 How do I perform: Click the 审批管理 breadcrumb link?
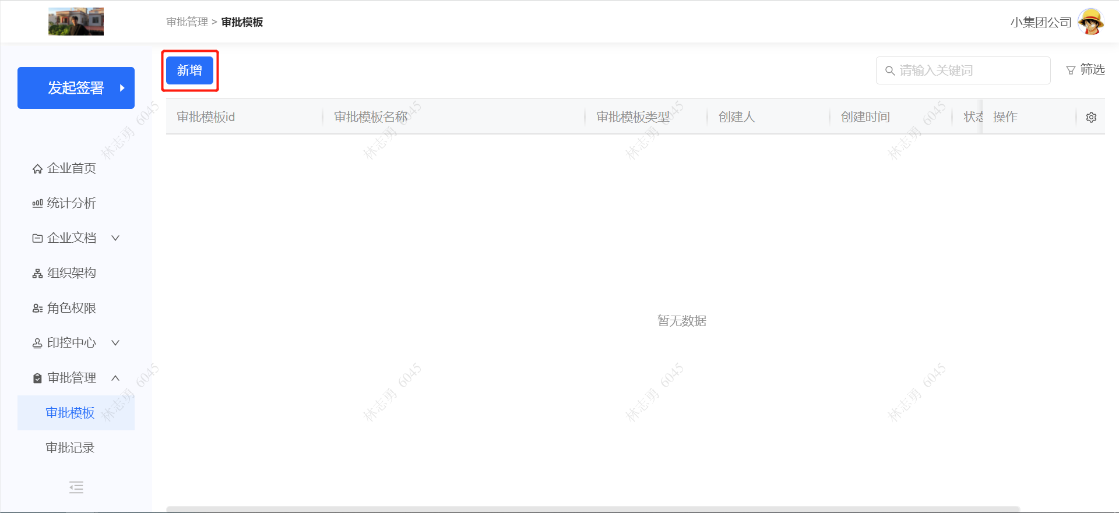click(x=187, y=22)
